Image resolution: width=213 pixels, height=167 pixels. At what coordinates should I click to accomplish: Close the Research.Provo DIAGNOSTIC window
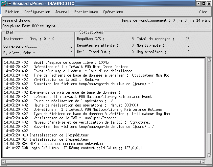pos(209,4)
